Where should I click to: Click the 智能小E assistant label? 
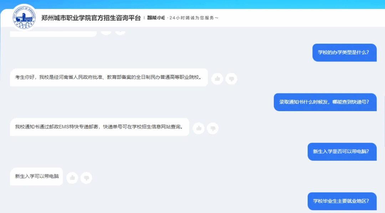(x=156, y=18)
